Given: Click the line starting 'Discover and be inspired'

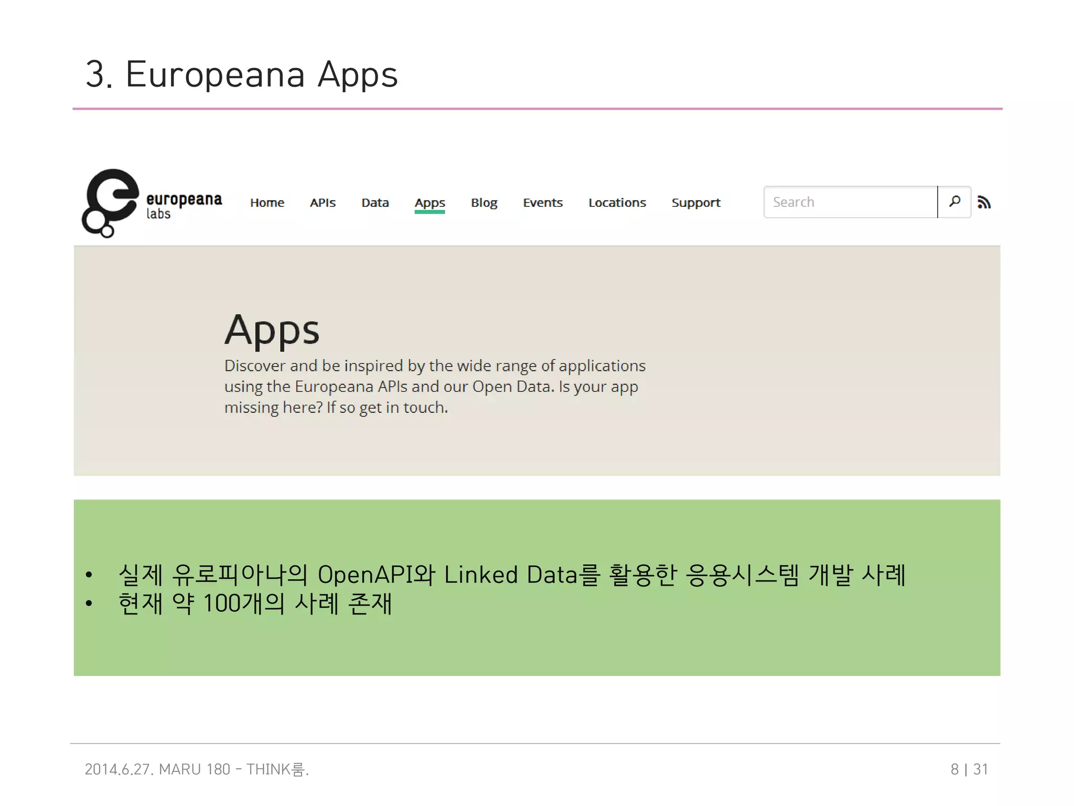Looking at the screenshot, I should [x=435, y=366].
